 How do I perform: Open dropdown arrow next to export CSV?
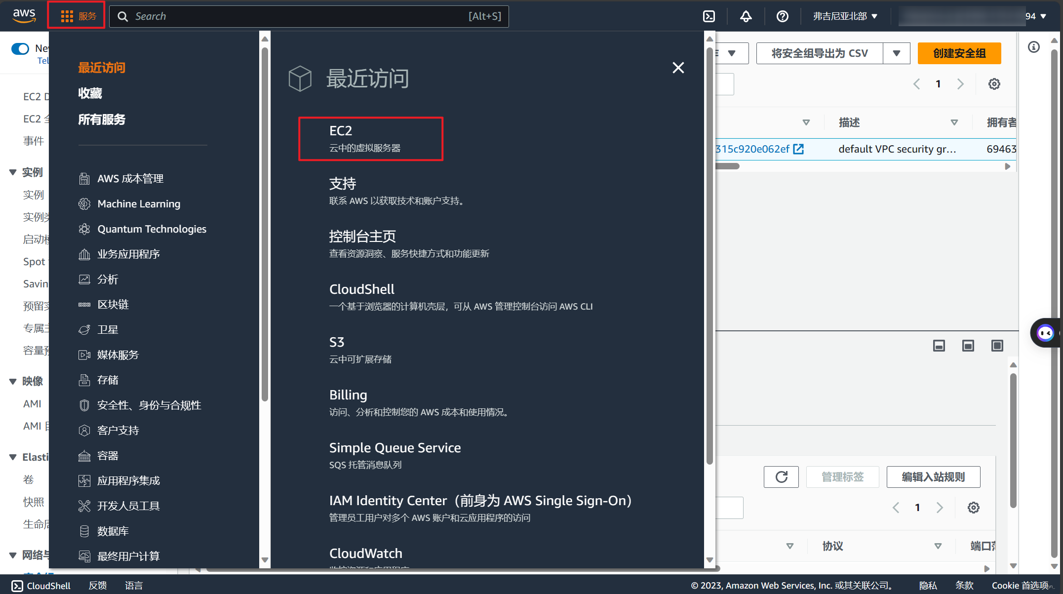click(896, 53)
